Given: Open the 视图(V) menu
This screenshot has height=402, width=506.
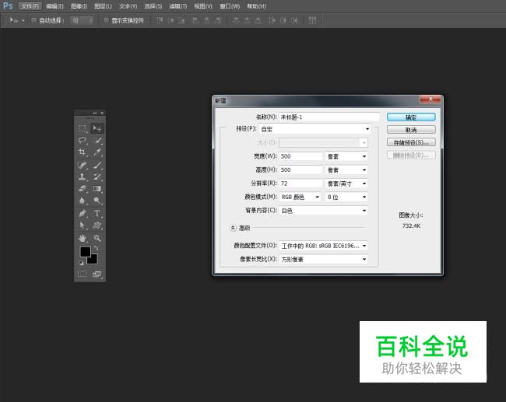Looking at the screenshot, I should pos(203,6).
